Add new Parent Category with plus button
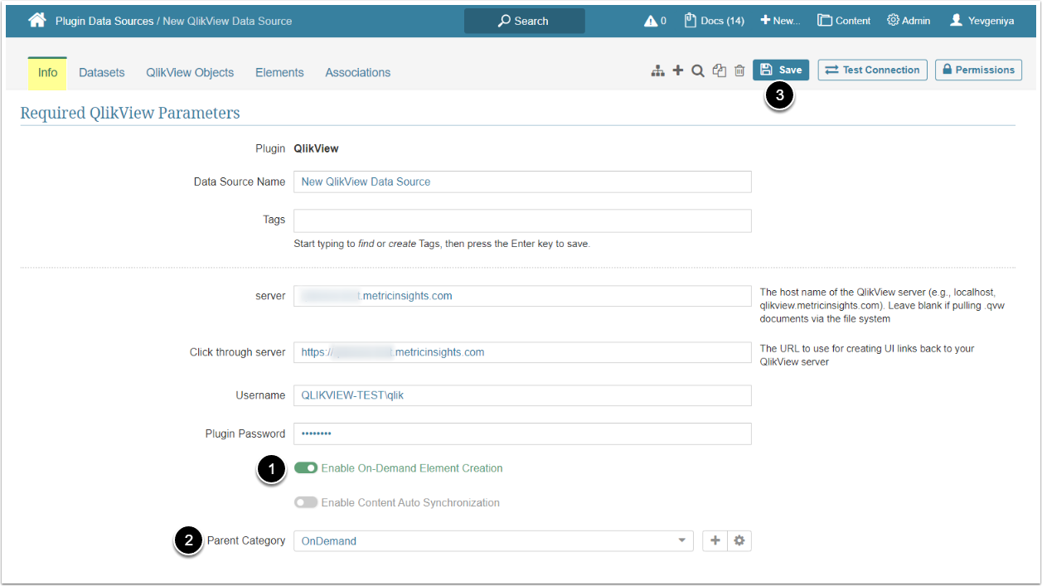This screenshot has height=586, width=1042. 715,541
